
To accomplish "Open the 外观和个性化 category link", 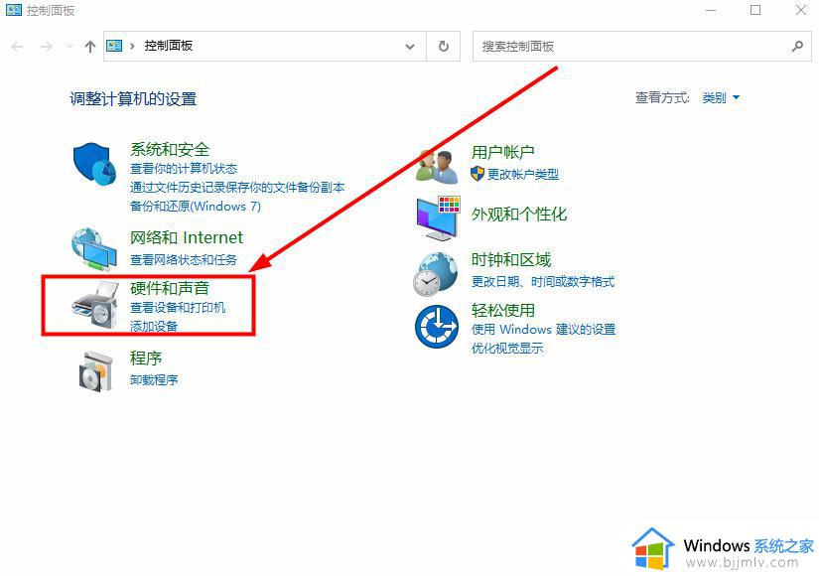I will tap(518, 214).
